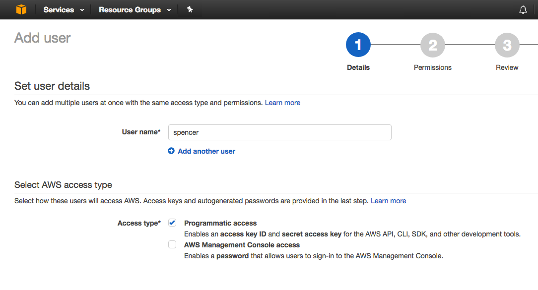Click the Permissions step label

click(433, 67)
